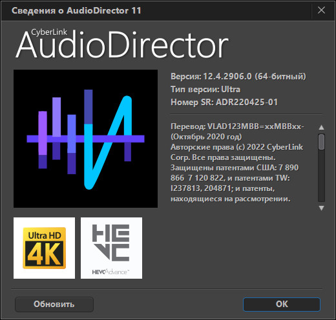336x320 pixels.
Task: Close the AudioDirector about dialog
Action: pos(321,10)
